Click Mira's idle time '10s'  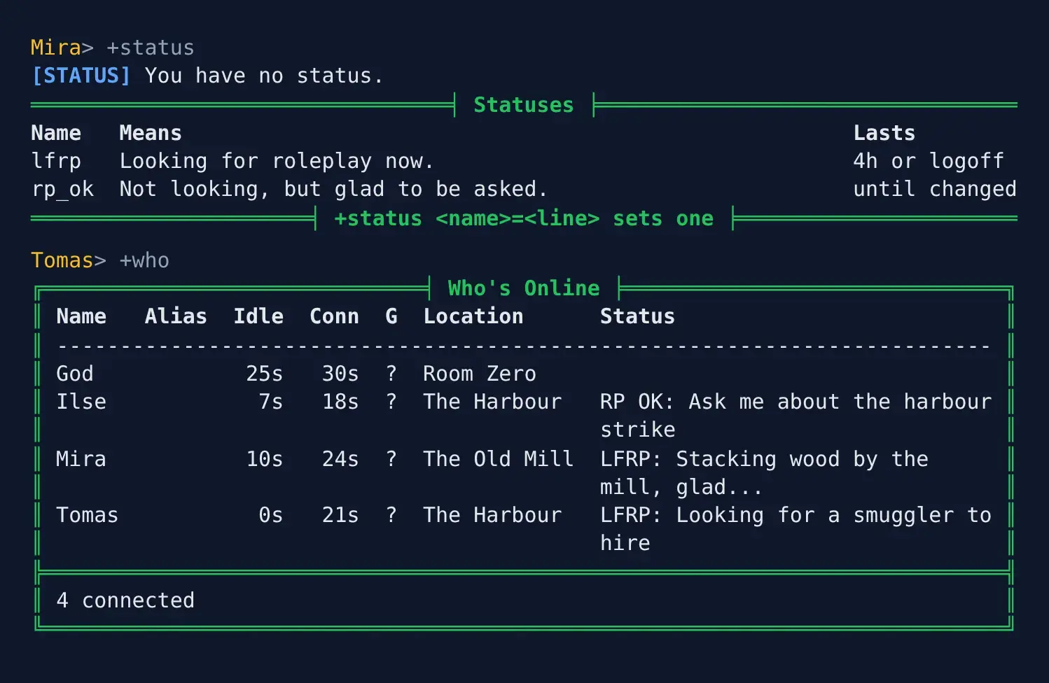point(265,459)
